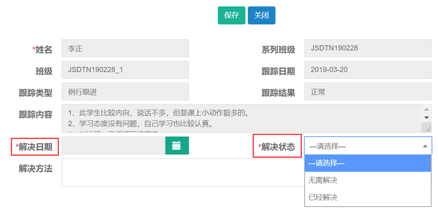Viewport: 438px width, 211px height.
Task: Collapse the 解决状态 dropdown box
Action: click(x=368, y=146)
